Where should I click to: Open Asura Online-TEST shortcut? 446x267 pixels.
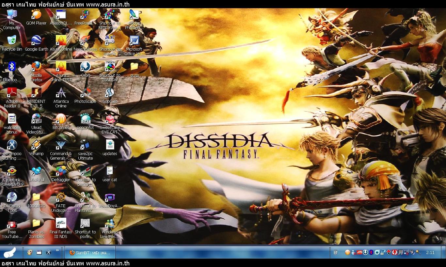61,72
